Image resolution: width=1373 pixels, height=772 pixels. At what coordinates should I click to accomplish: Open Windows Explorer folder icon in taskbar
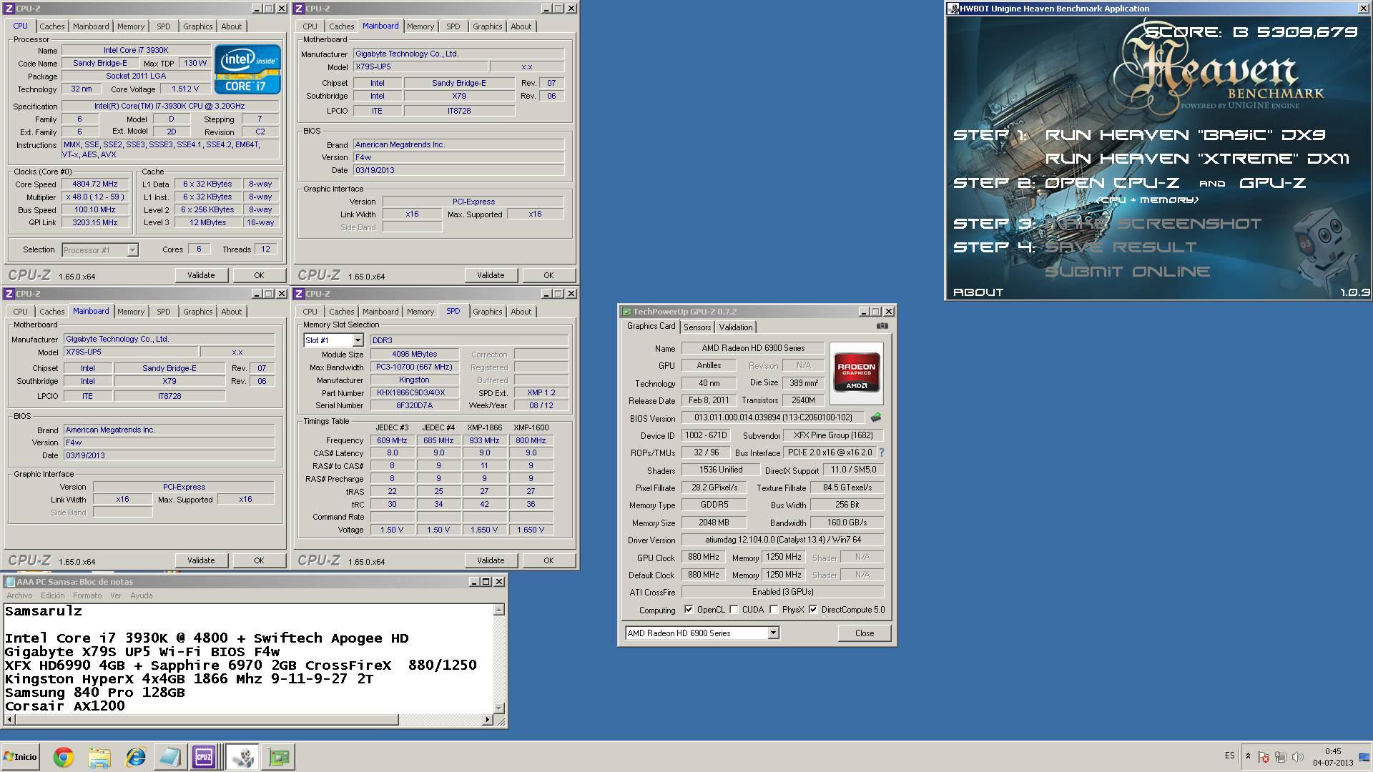pyautogui.click(x=99, y=757)
